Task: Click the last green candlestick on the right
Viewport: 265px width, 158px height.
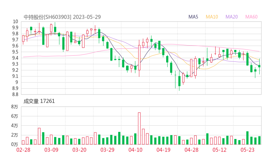Action: click(259, 66)
